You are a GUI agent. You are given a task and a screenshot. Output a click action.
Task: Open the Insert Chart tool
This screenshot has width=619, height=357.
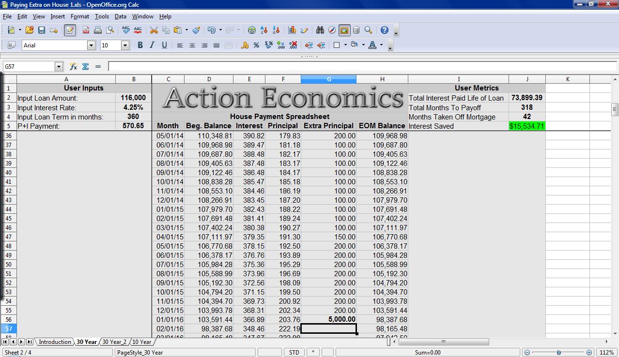(292, 30)
